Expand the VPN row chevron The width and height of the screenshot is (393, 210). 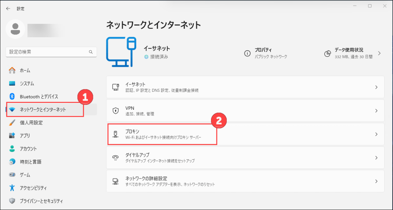[x=376, y=111]
